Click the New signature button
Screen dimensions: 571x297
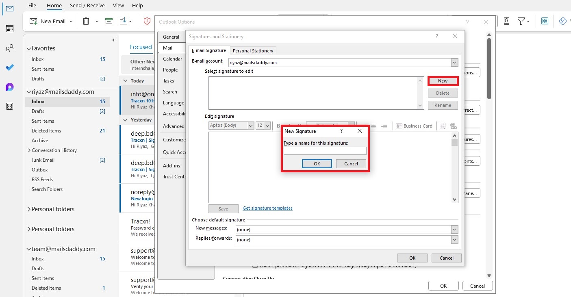pos(443,81)
